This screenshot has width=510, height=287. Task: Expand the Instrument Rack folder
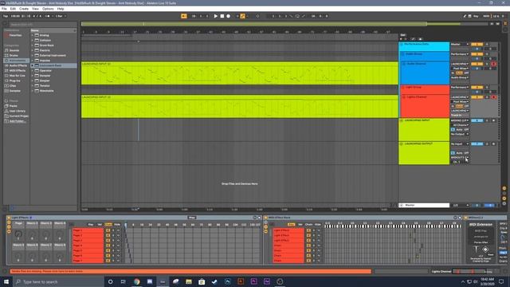coord(32,65)
